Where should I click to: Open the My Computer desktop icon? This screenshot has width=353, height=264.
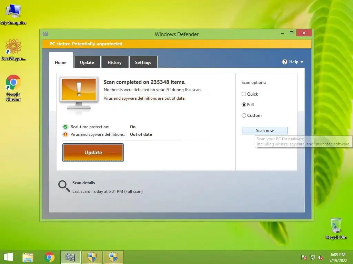(13, 14)
